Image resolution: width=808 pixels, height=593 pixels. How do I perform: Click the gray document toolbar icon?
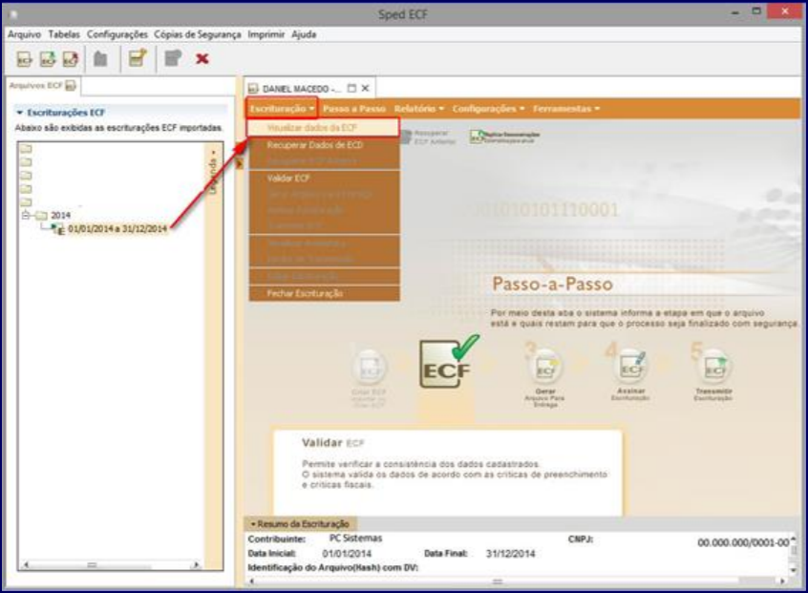tap(173, 57)
